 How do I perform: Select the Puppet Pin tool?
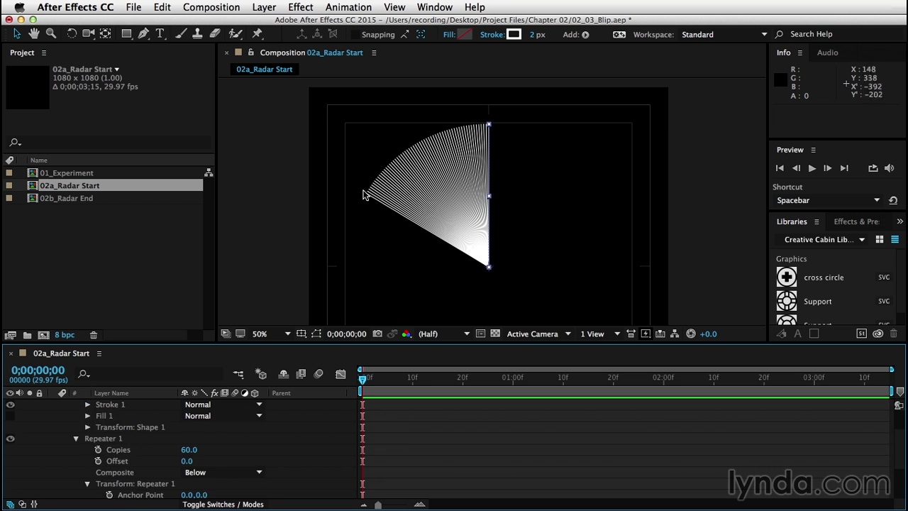258,34
